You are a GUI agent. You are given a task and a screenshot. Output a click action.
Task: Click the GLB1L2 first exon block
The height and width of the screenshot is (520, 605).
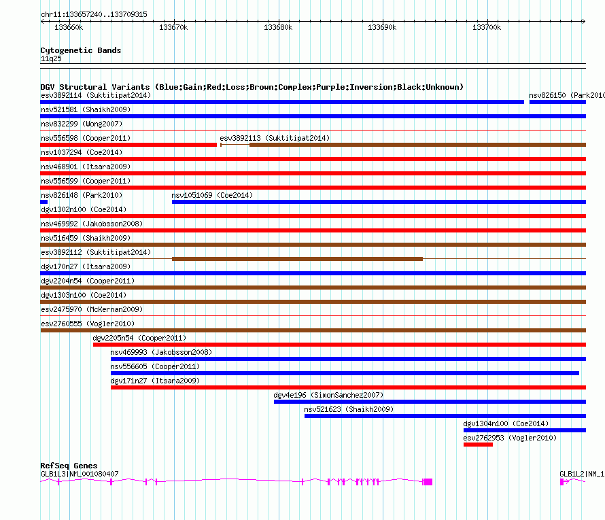coord(561,482)
